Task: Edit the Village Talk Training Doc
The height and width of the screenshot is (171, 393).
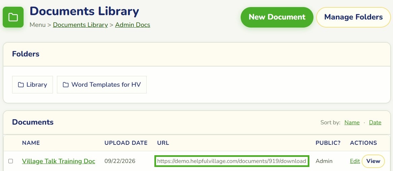Action: coord(355,161)
